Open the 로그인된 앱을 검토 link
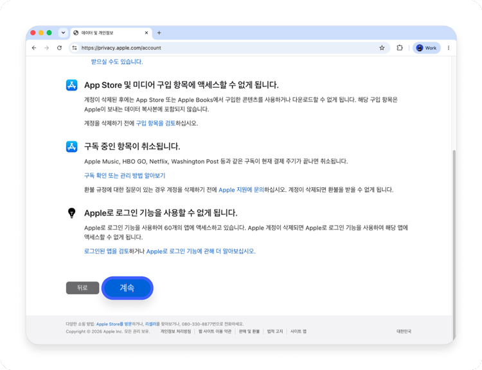Screen dimensions: 482x370 [x=106, y=251]
